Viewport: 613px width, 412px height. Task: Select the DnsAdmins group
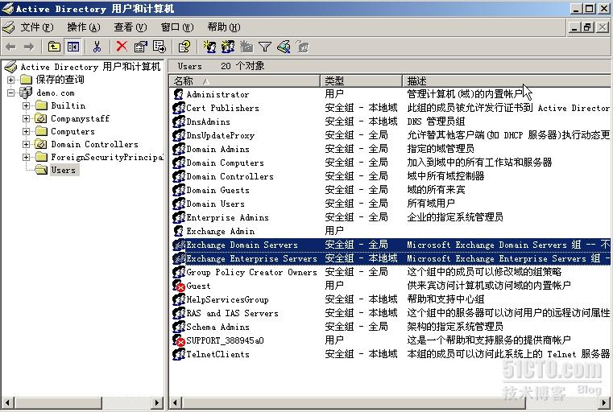click(208, 122)
